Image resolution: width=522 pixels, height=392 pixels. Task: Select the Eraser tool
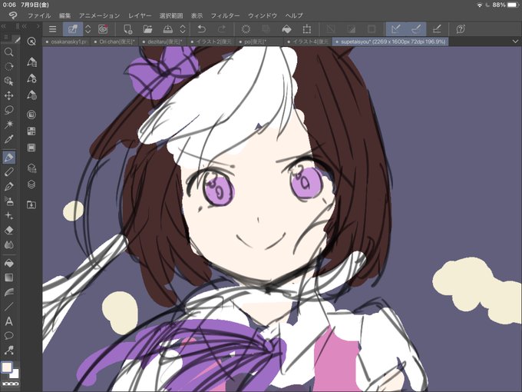(x=9, y=231)
